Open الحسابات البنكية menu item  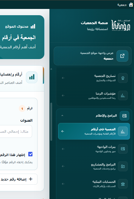coord(94,184)
